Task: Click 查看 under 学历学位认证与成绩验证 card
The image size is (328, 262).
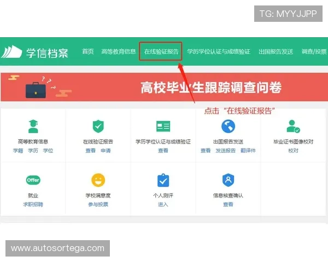Action: coord(163,151)
